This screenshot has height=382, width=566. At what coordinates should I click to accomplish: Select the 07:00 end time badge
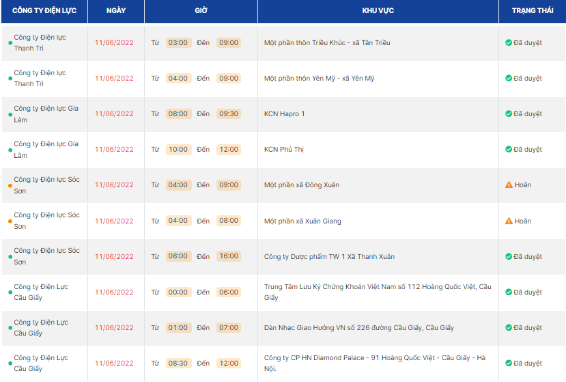coord(229,327)
